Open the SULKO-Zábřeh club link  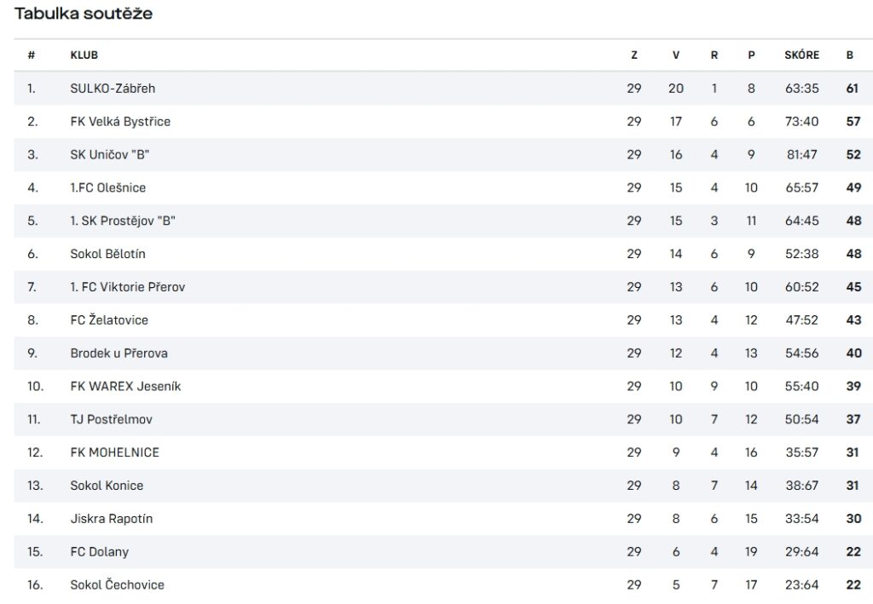[x=113, y=89]
